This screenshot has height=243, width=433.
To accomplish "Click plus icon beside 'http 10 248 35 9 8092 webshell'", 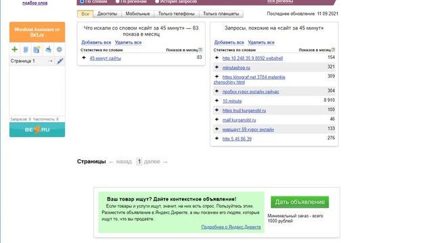I will (216, 57).
